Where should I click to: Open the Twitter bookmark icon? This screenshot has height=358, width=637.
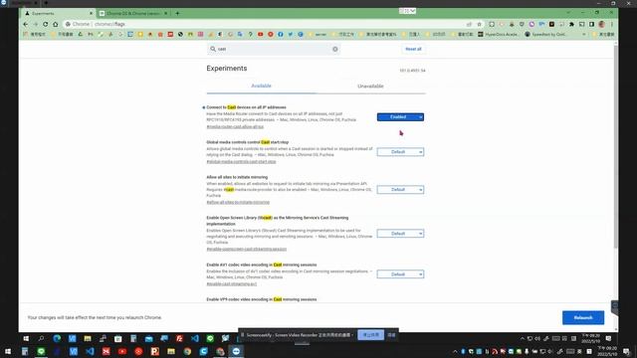coord(291,35)
